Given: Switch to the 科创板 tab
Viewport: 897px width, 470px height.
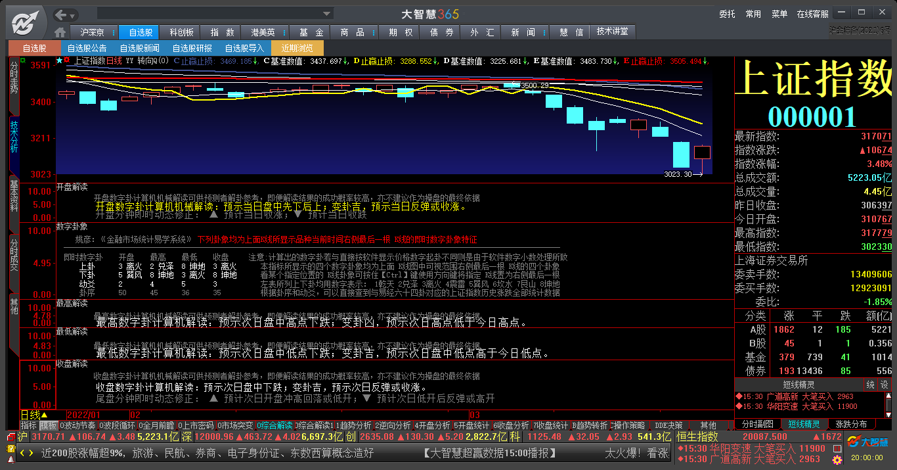Looking at the screenshot, I should click(181, 32).
